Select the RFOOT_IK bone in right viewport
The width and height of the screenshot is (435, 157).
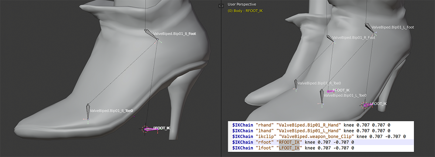(x=331, y=91)
